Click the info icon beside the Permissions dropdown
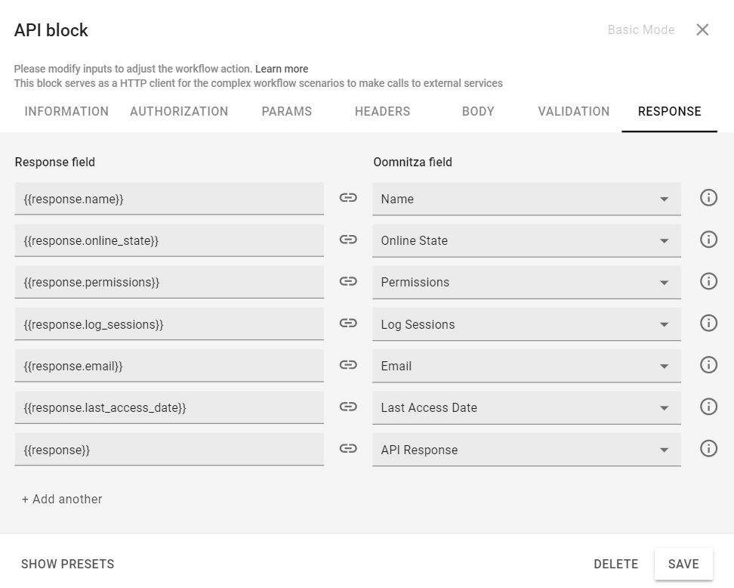Viewport: 734px width, 588px height. tap(708, 281)
